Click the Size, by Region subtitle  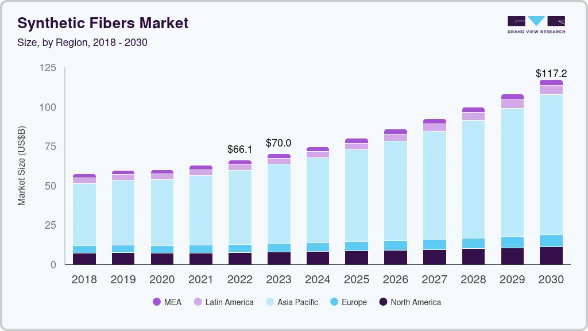(83, 42)
